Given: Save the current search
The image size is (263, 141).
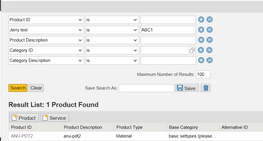Looking at the screenshot, I should [187, 88].
